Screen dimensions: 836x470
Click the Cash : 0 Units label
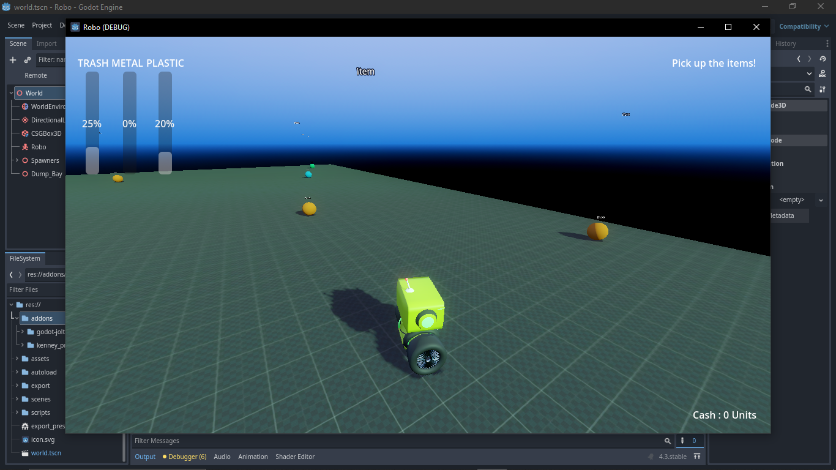pyautogui.click(x=725, y=415)
